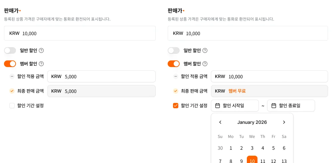The height and width of the screenshot is (163, 335).
Task: Click check icon beside right panel's 최종 판매 금액
Action: (x=176, y=91)
